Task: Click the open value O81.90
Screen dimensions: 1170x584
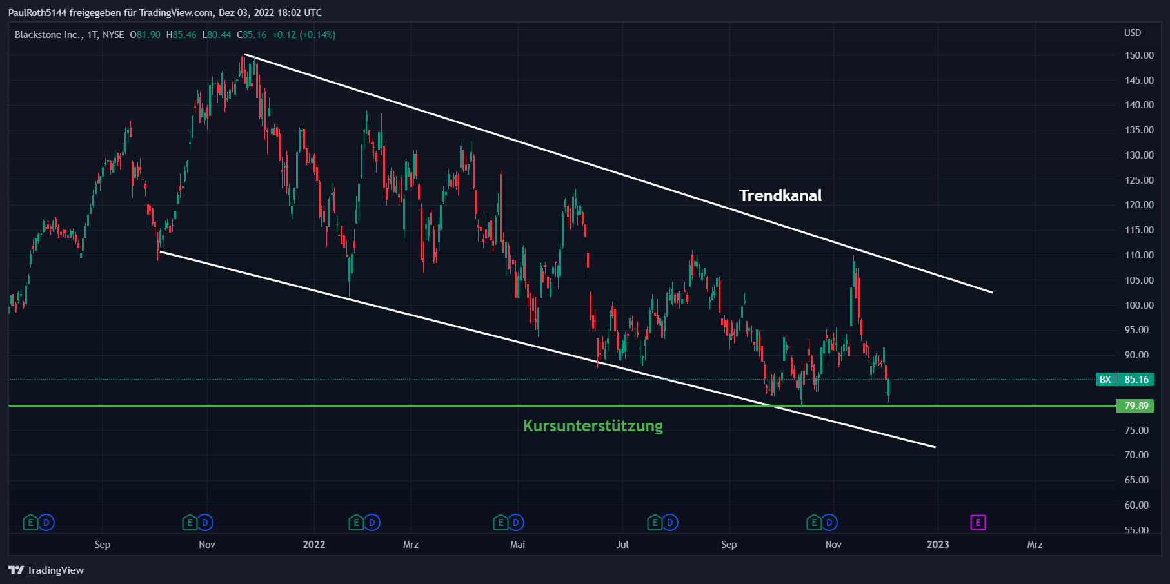Action: (x=145, y=35)
